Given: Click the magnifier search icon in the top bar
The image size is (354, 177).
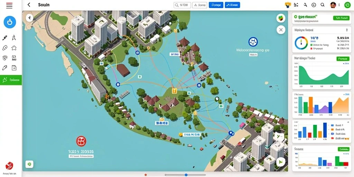Looking at the screenshot, I should pos(323,5).
